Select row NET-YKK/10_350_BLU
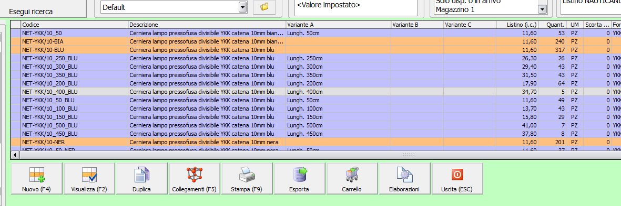621x206 pixels. pos(315,75)
